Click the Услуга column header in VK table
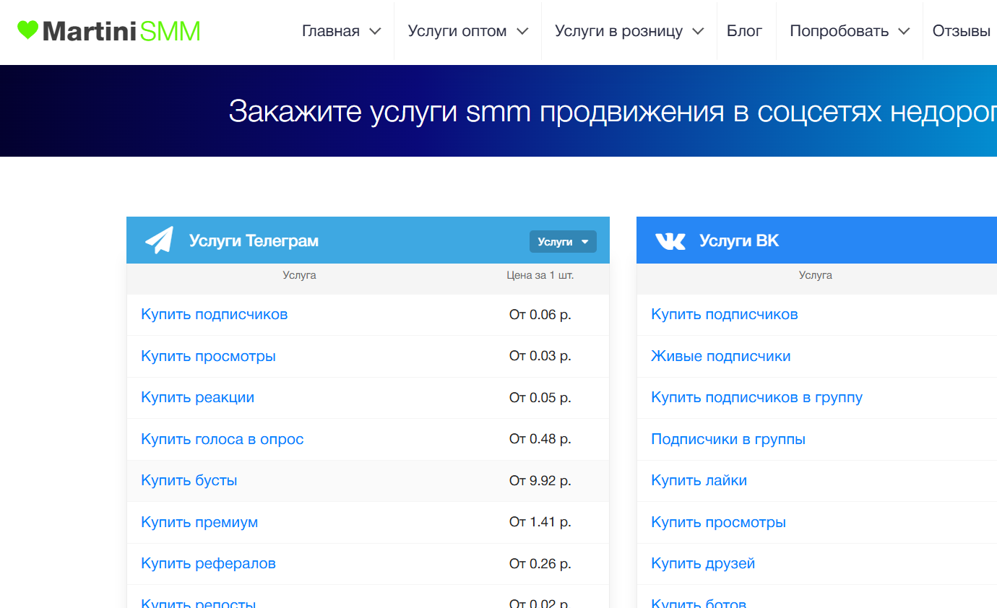Image resolution: width=997 pixels, height=608 pixels. (815, 275)
